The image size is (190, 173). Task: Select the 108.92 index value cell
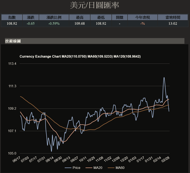pyautogui.click(x=12, y=23)
